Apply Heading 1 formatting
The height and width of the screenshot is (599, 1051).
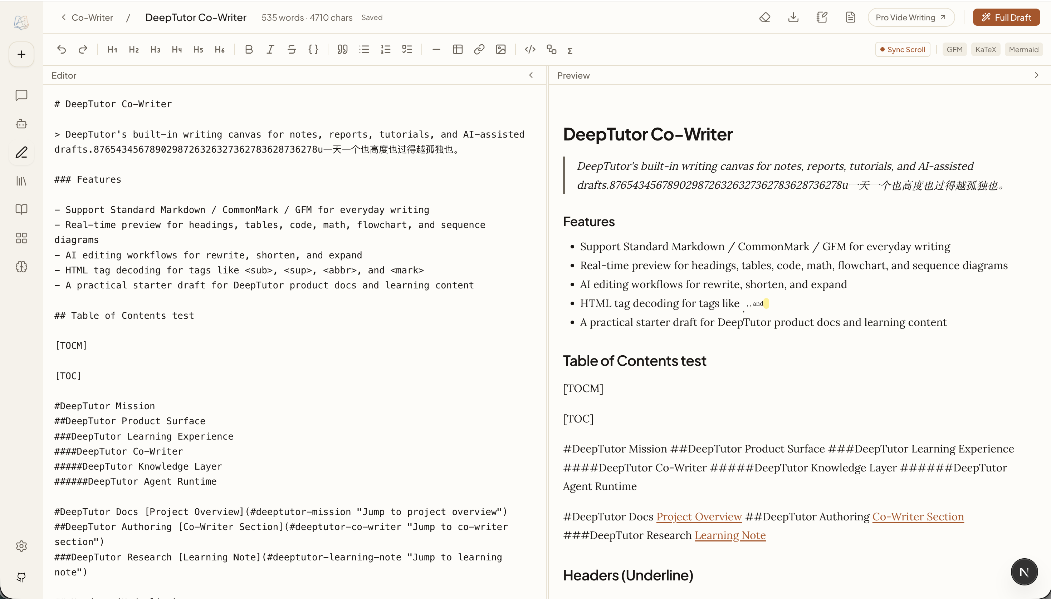coord(112,49)
